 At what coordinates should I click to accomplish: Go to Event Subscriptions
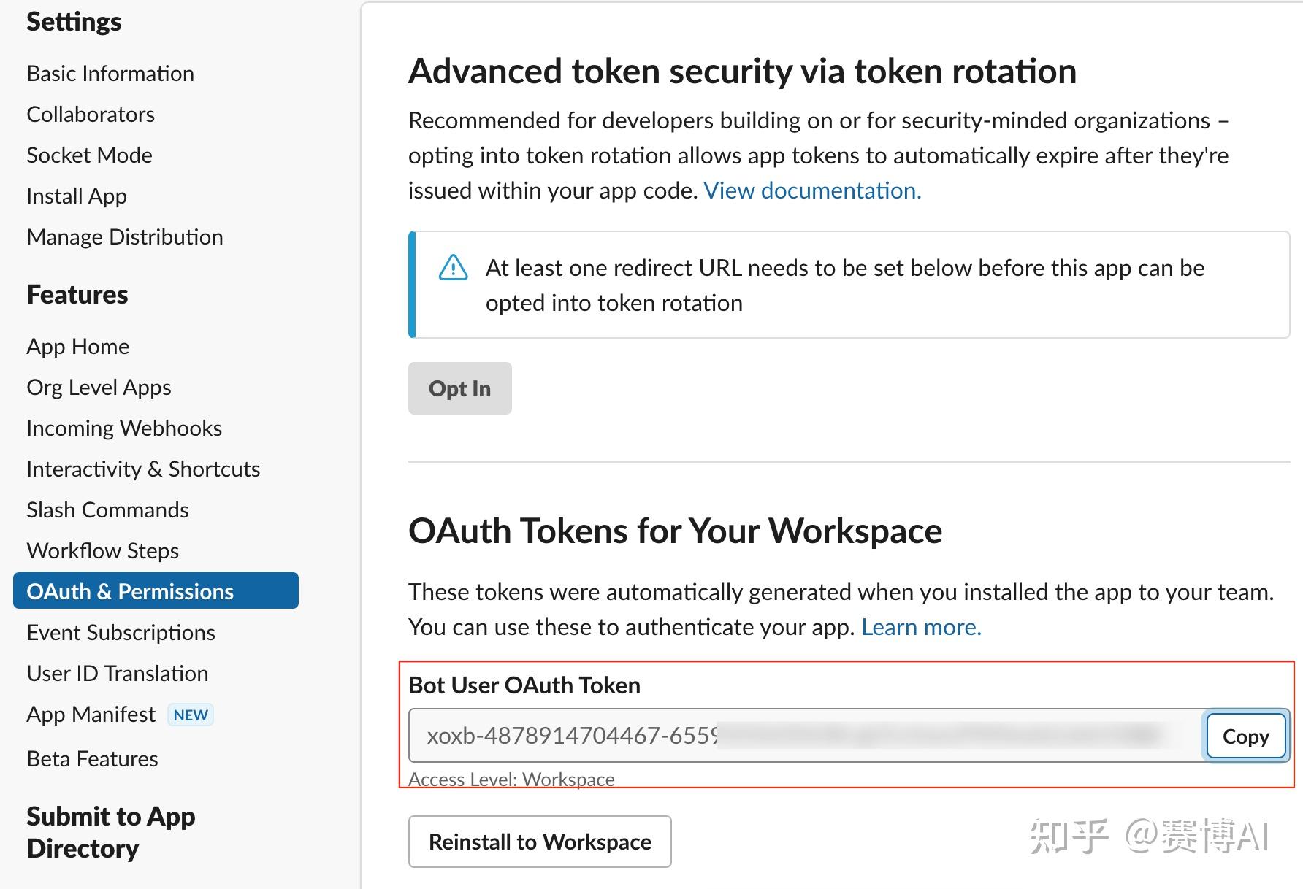[x=121, y=633]
